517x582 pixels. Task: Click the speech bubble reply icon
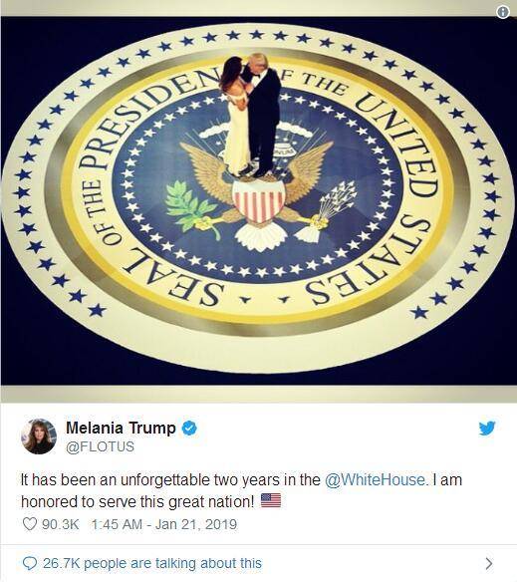(30, 563)
